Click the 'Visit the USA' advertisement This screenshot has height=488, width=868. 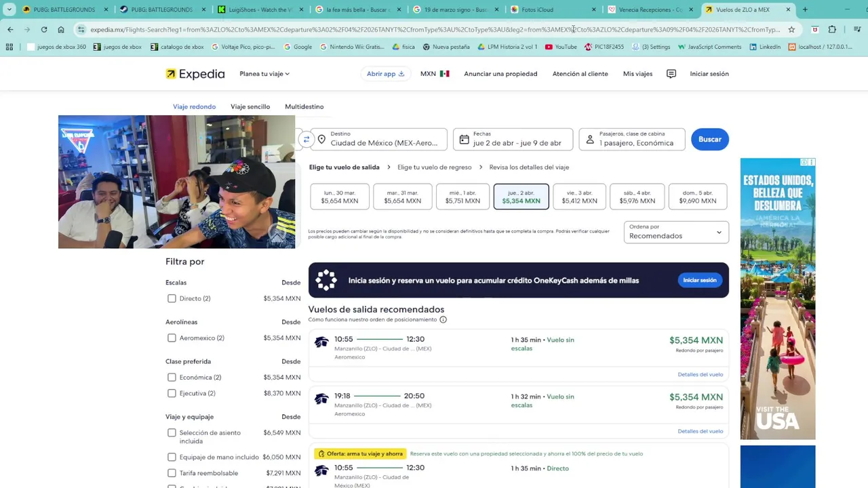pos(778,299)
